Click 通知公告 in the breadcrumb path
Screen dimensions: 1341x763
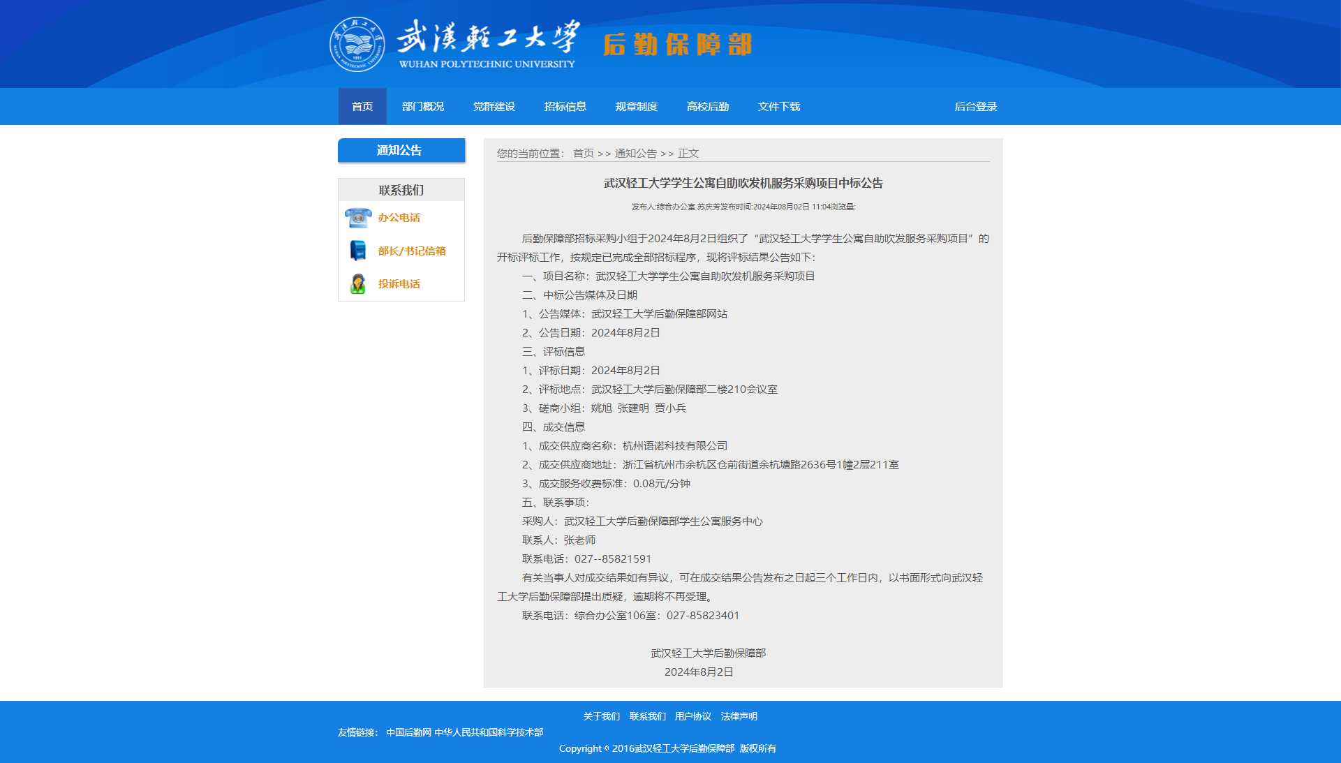tap(635, 154)
